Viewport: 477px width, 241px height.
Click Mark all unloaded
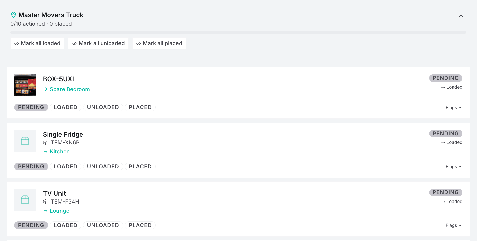pos(98,43)
